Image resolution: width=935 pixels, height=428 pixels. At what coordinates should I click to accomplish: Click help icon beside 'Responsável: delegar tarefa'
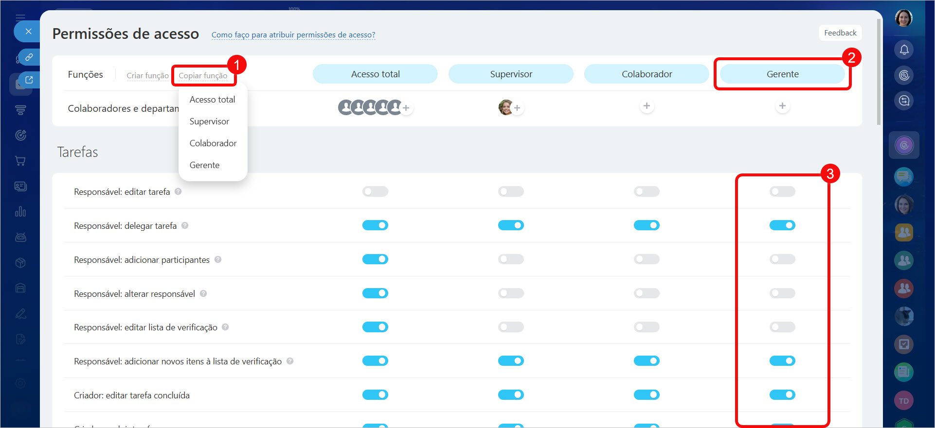(x=185, y=225)
